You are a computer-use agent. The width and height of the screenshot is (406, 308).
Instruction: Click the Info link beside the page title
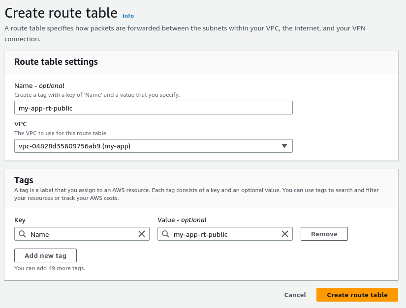pyautogui.click(x=128, y=16)
